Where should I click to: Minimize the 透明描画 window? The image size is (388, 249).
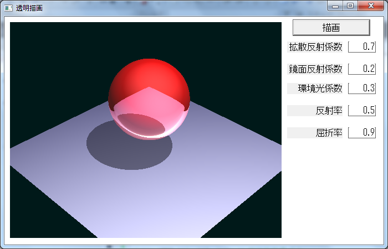point(335,6)
